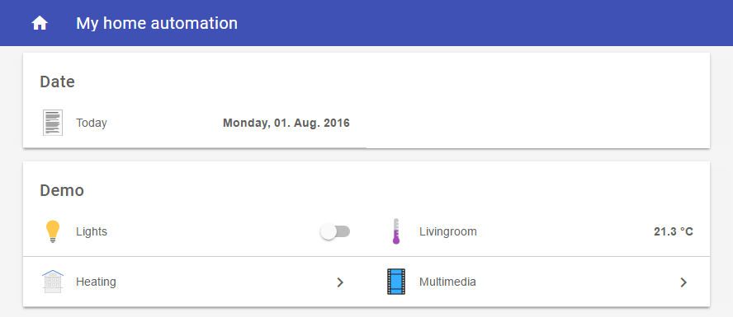733x317 pixels.
Task: Expand Heating using its chevron arrow
Action: click(340, 282)
